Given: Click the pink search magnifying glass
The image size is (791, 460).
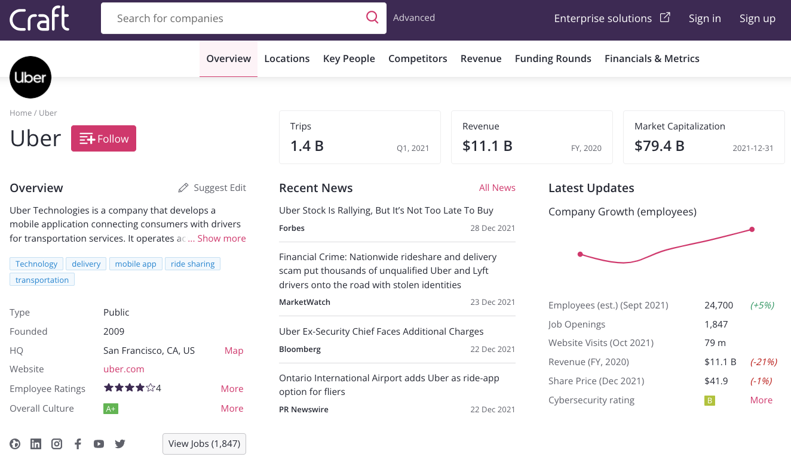Looking at the screenshot, I should [x=372, y=17].
